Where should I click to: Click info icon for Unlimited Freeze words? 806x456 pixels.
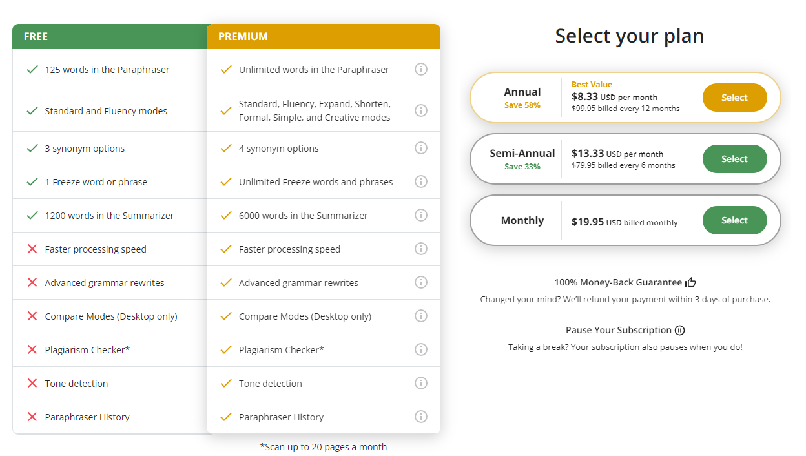(x=421, y=181)
